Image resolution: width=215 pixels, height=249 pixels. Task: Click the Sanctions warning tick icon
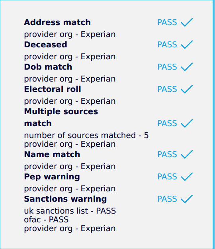pos(187,199)
